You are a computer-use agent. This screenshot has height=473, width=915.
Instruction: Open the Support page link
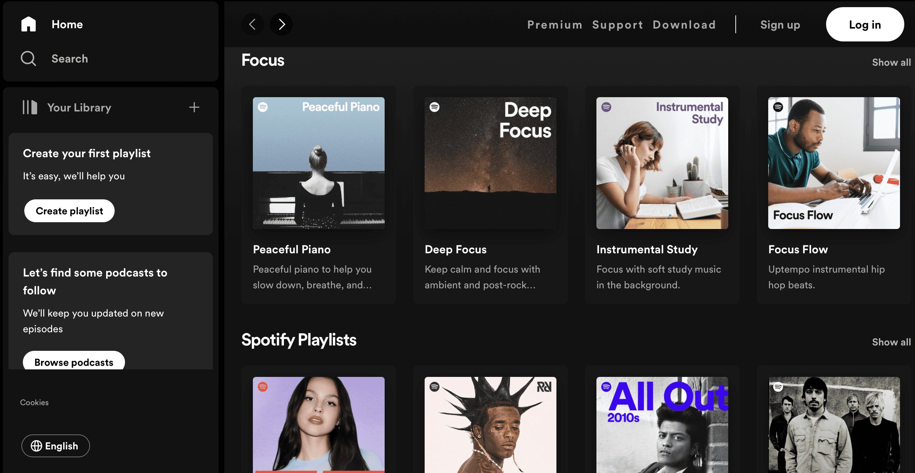point(617,25)
